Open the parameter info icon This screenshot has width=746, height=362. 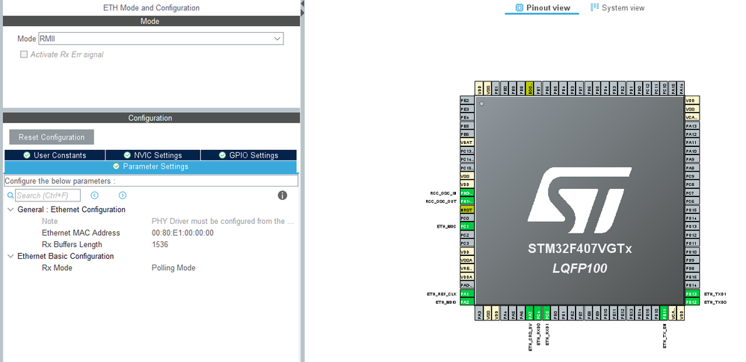(x=282, y=196)
